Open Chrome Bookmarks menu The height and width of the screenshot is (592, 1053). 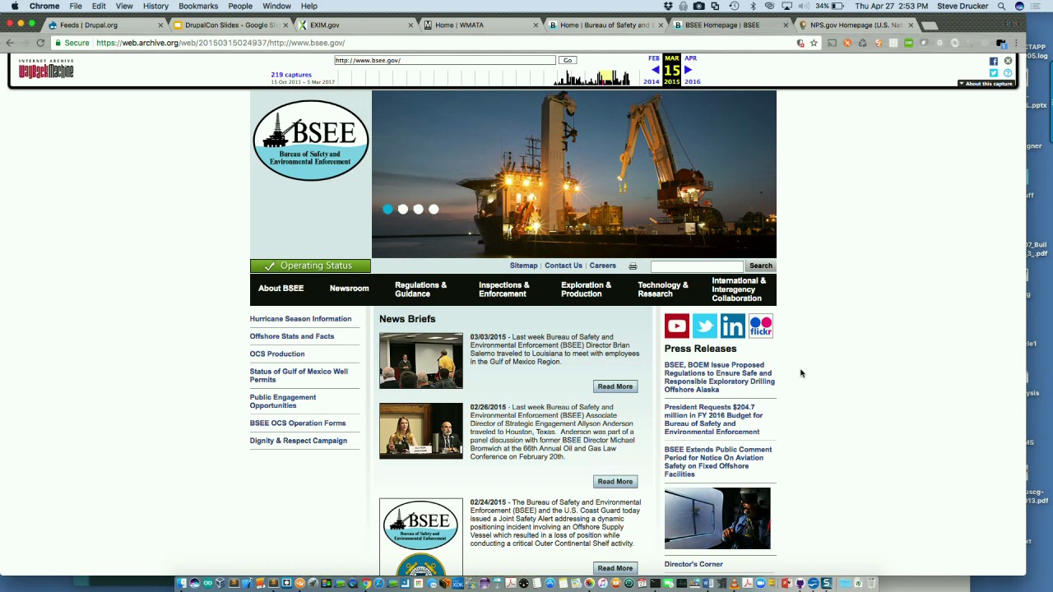tap(198, 6)
